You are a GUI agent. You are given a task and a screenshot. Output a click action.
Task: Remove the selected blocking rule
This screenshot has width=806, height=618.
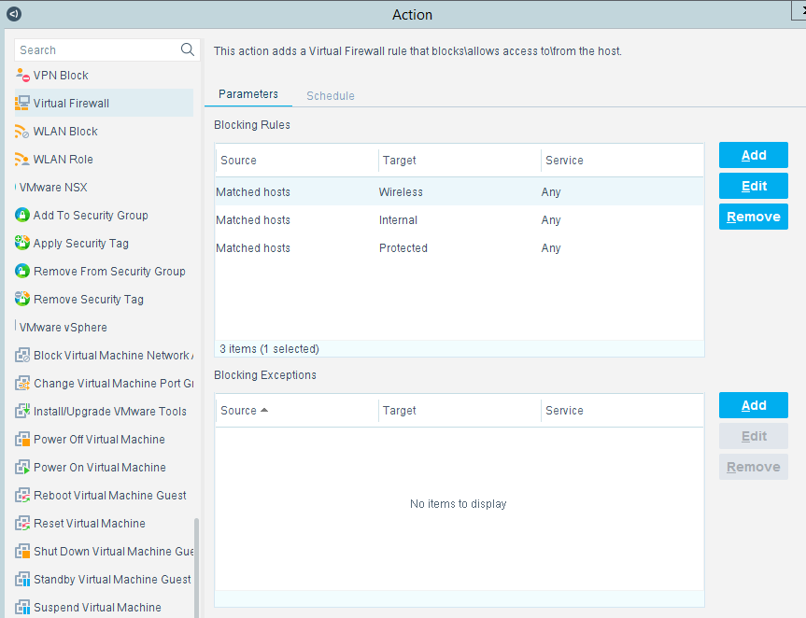753,217
